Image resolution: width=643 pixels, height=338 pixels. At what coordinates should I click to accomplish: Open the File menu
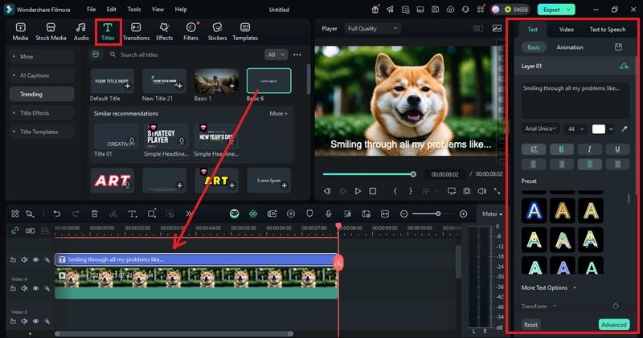point(91,9)
